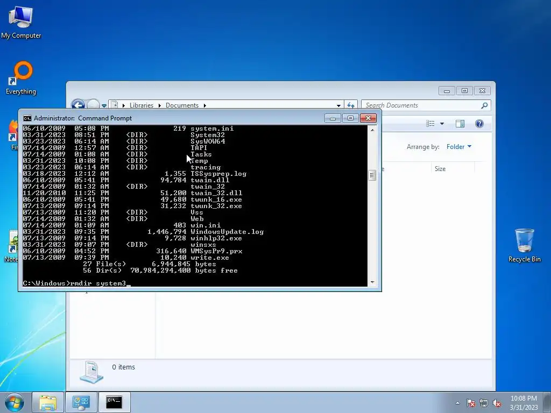Screen dimensions: 551x413
Task: Open the My Computer desktop icon
Action: click(21, 22)
